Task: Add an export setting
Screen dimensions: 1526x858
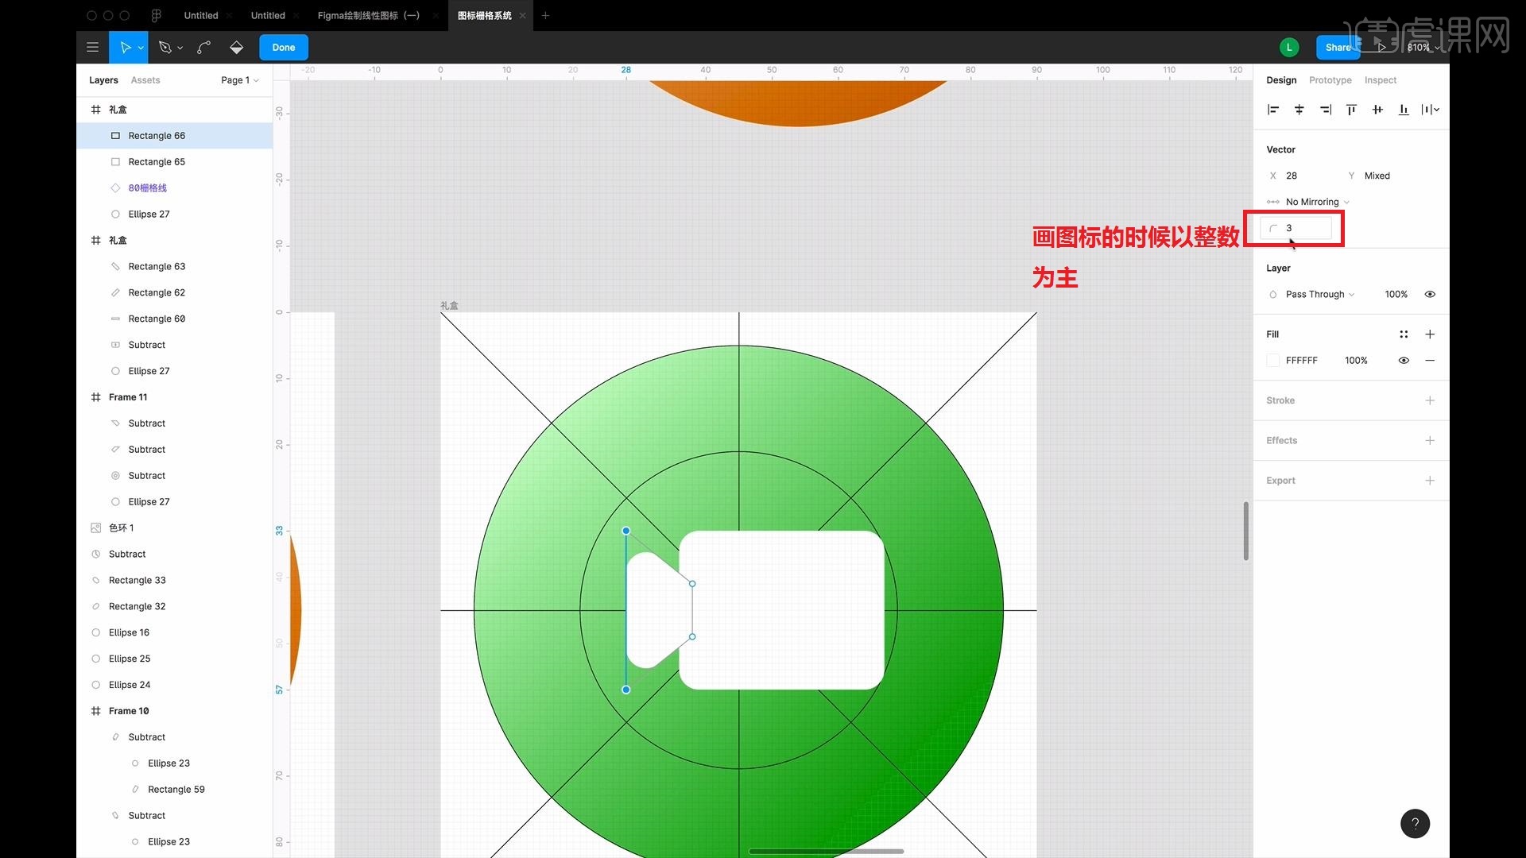Action: click(1430, 481)
